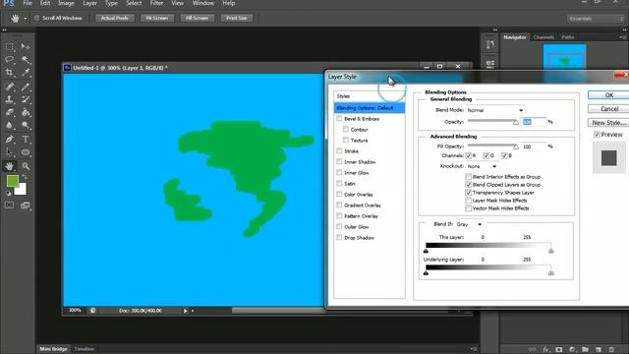Screen dimensions: 629x354
Task: Select the Crop tool
Action: [9, 73]
